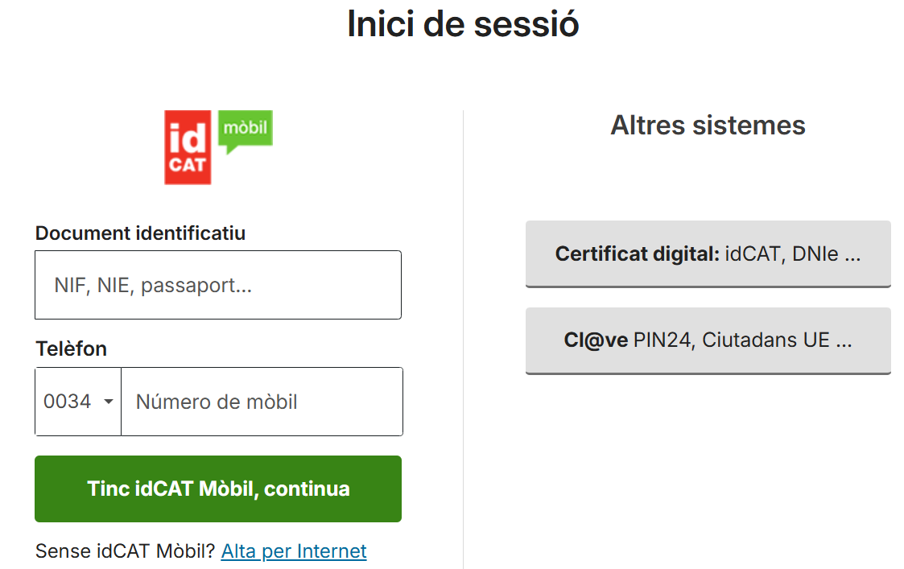Click the Document identificatiu label

tap(140, 233)
